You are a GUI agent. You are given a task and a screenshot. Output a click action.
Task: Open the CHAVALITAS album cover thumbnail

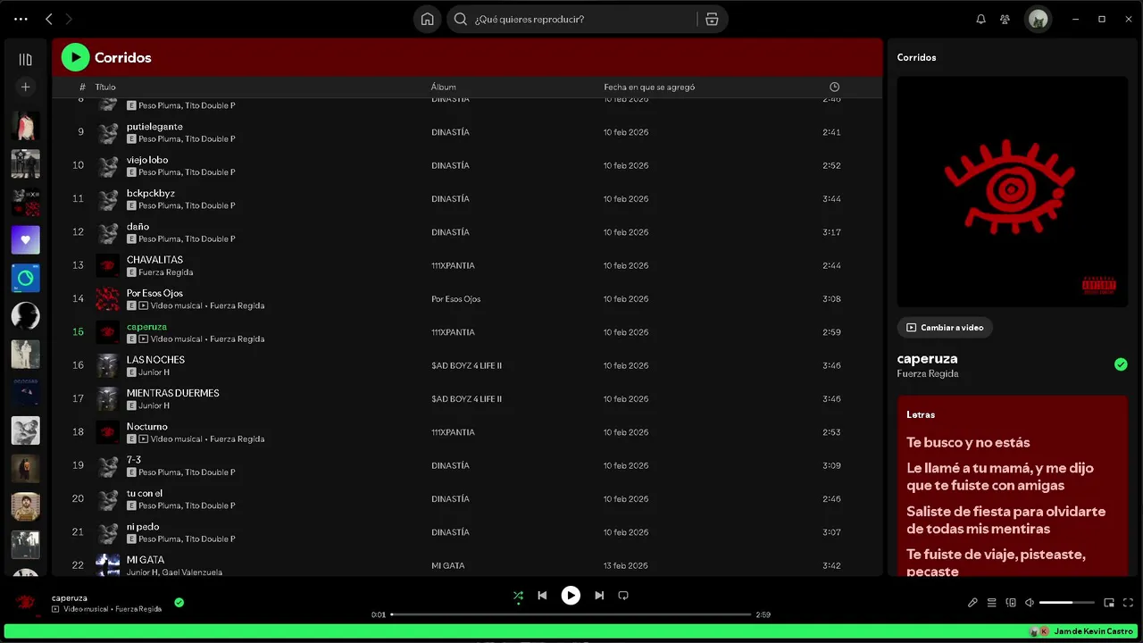pos(108,265)
